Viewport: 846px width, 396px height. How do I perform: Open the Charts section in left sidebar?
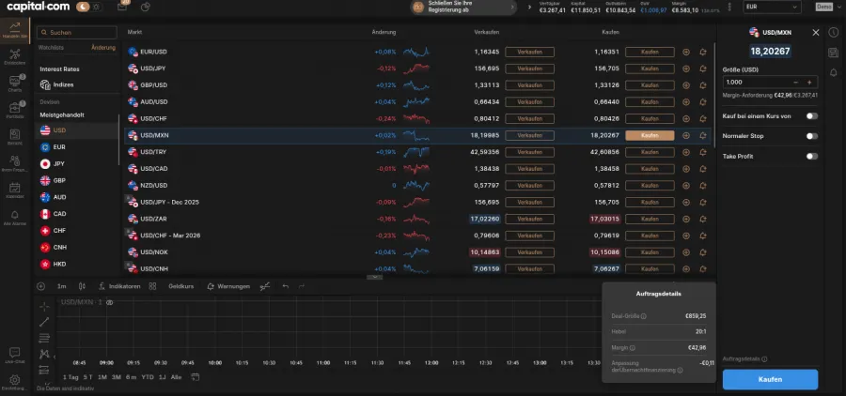(14, 83)
